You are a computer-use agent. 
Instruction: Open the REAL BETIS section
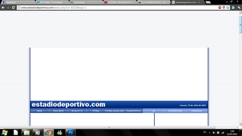58,111
